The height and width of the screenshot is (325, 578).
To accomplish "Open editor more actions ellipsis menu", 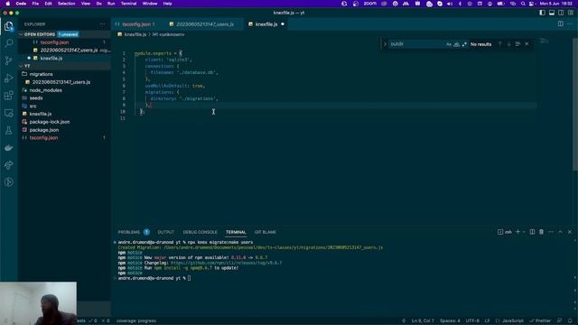I will point(570,24).
